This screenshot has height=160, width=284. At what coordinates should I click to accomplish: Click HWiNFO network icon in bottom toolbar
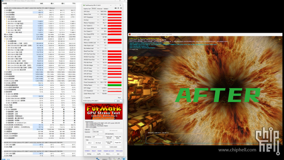[x=98, y=159]
